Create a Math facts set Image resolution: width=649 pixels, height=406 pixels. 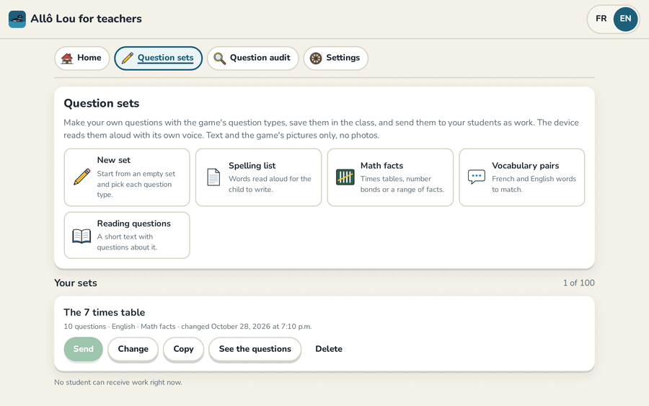click(390, 177)
